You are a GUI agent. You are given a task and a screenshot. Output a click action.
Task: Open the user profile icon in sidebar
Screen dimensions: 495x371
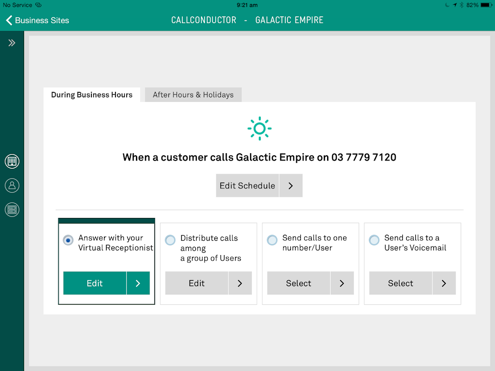[x=12, y=185]
